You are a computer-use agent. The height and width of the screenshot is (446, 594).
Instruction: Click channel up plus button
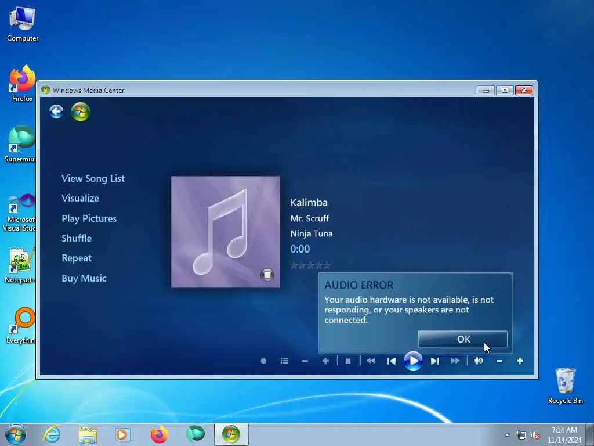point(325,361)
